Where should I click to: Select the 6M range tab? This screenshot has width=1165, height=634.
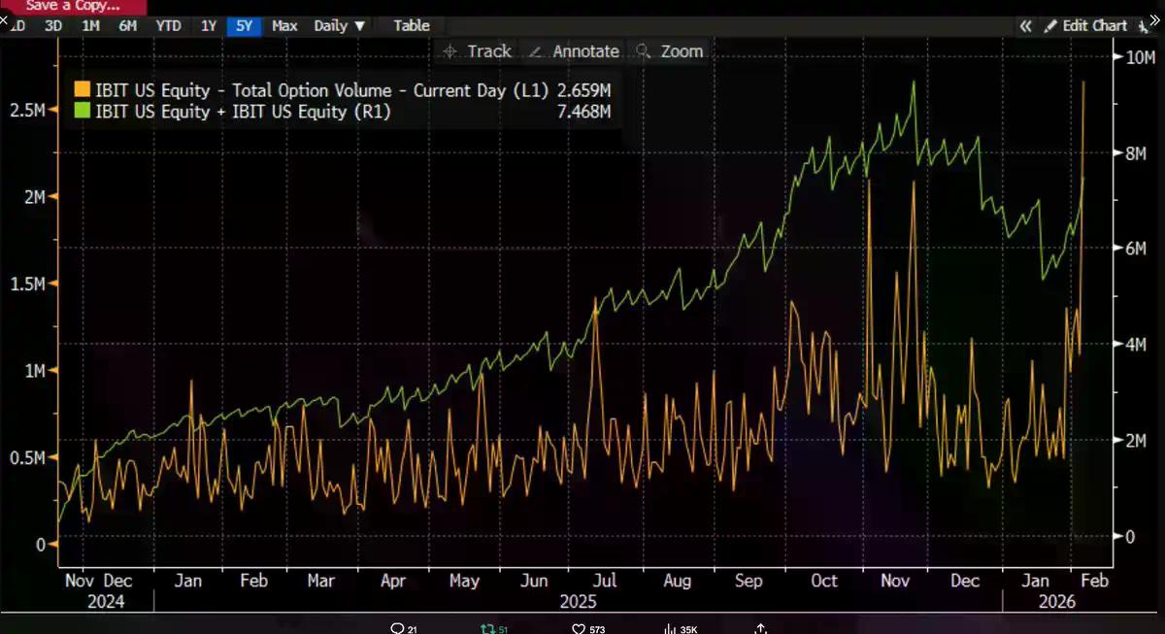(x=127, y=26)
